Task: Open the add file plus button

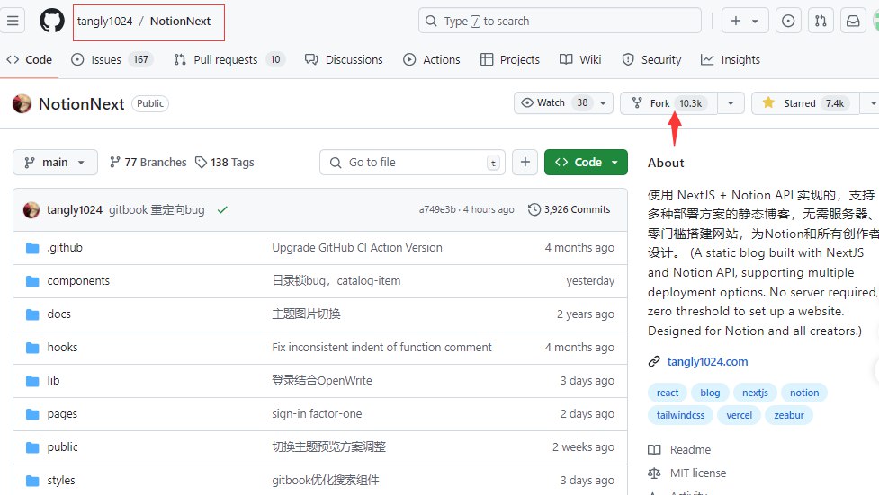Action: coord(525,163)
